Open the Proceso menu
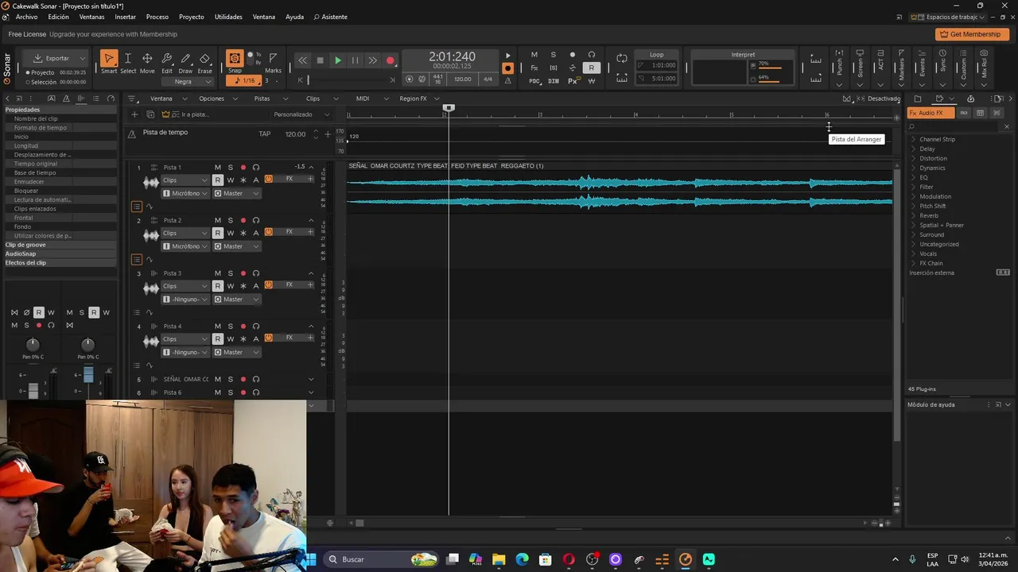1018x572 pixels. (157, 17)
